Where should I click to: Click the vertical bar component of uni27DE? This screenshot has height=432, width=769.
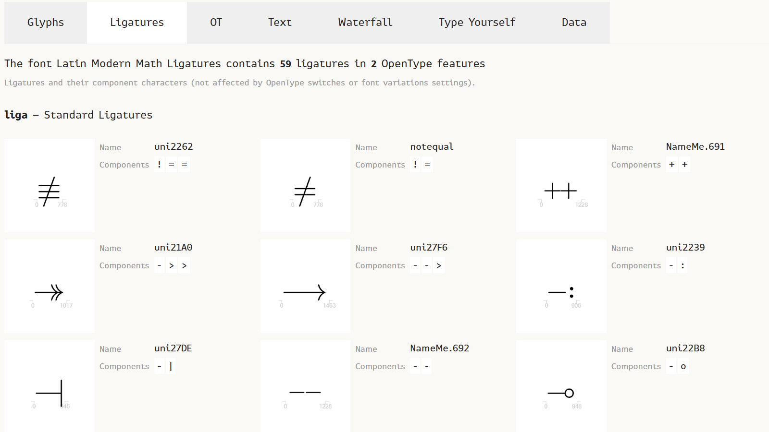(171, 366)
